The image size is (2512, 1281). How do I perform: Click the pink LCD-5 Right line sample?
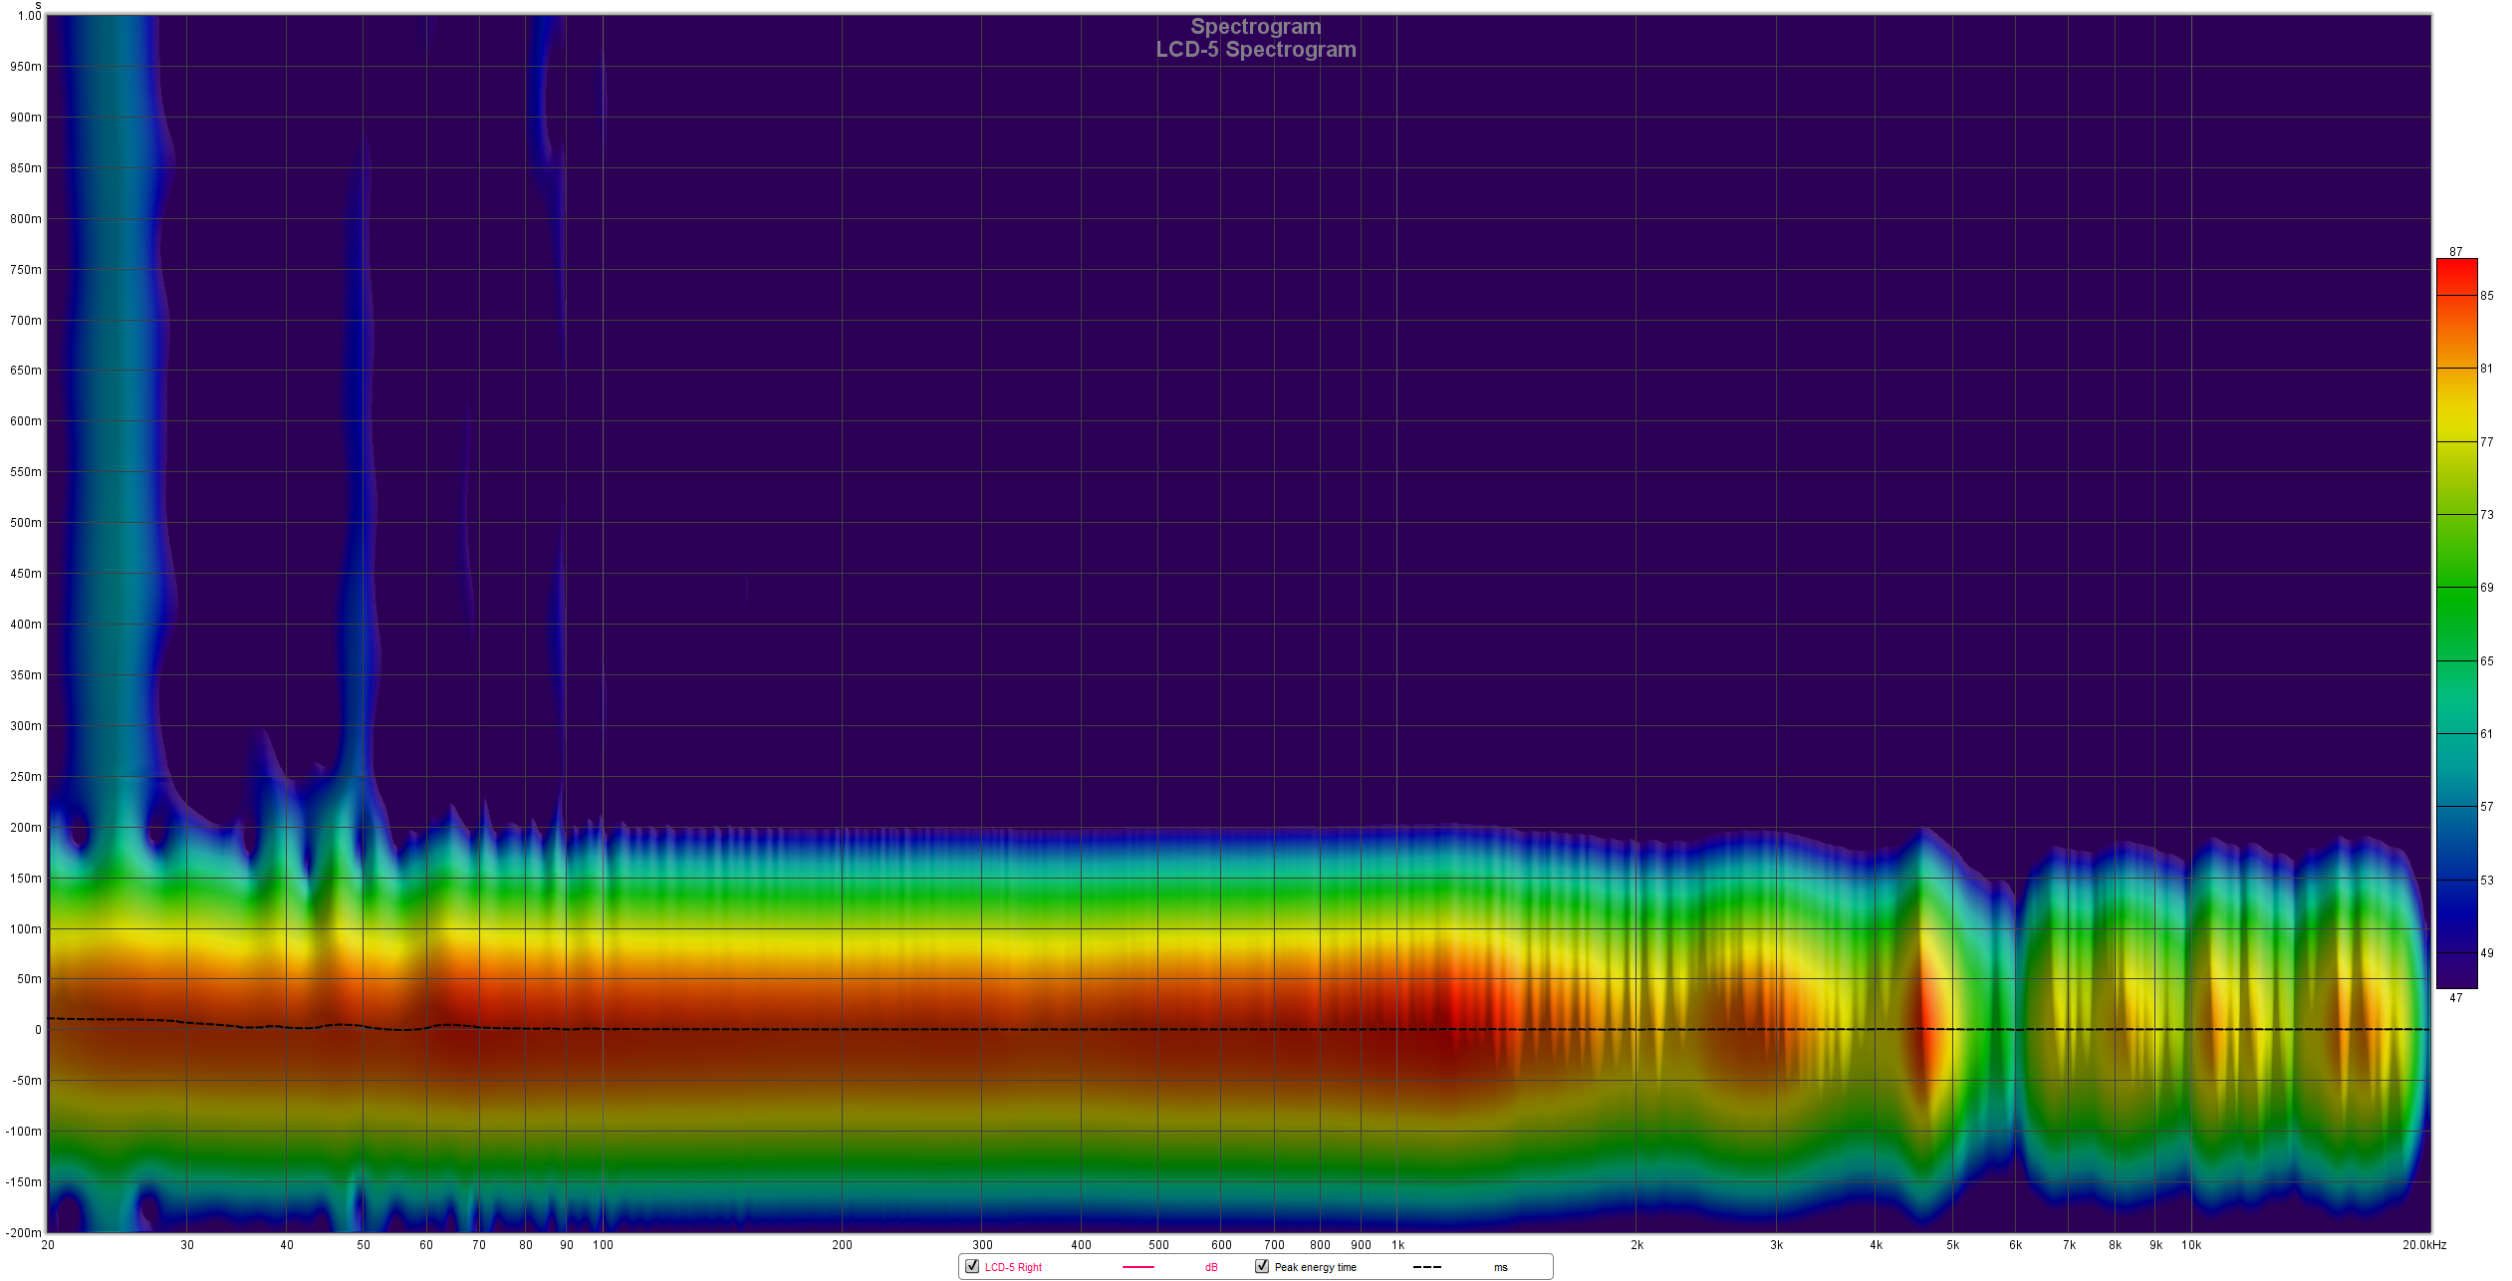[x=1137, y=1267]
